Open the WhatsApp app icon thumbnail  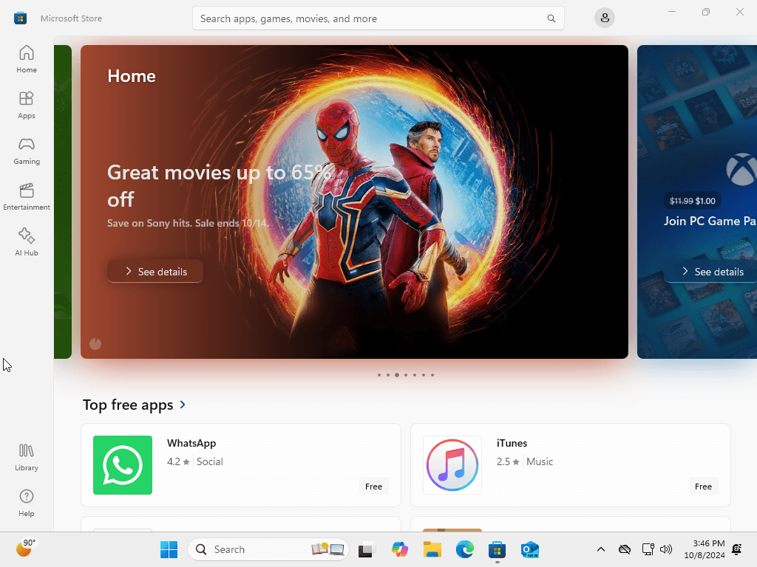point(123,465)
